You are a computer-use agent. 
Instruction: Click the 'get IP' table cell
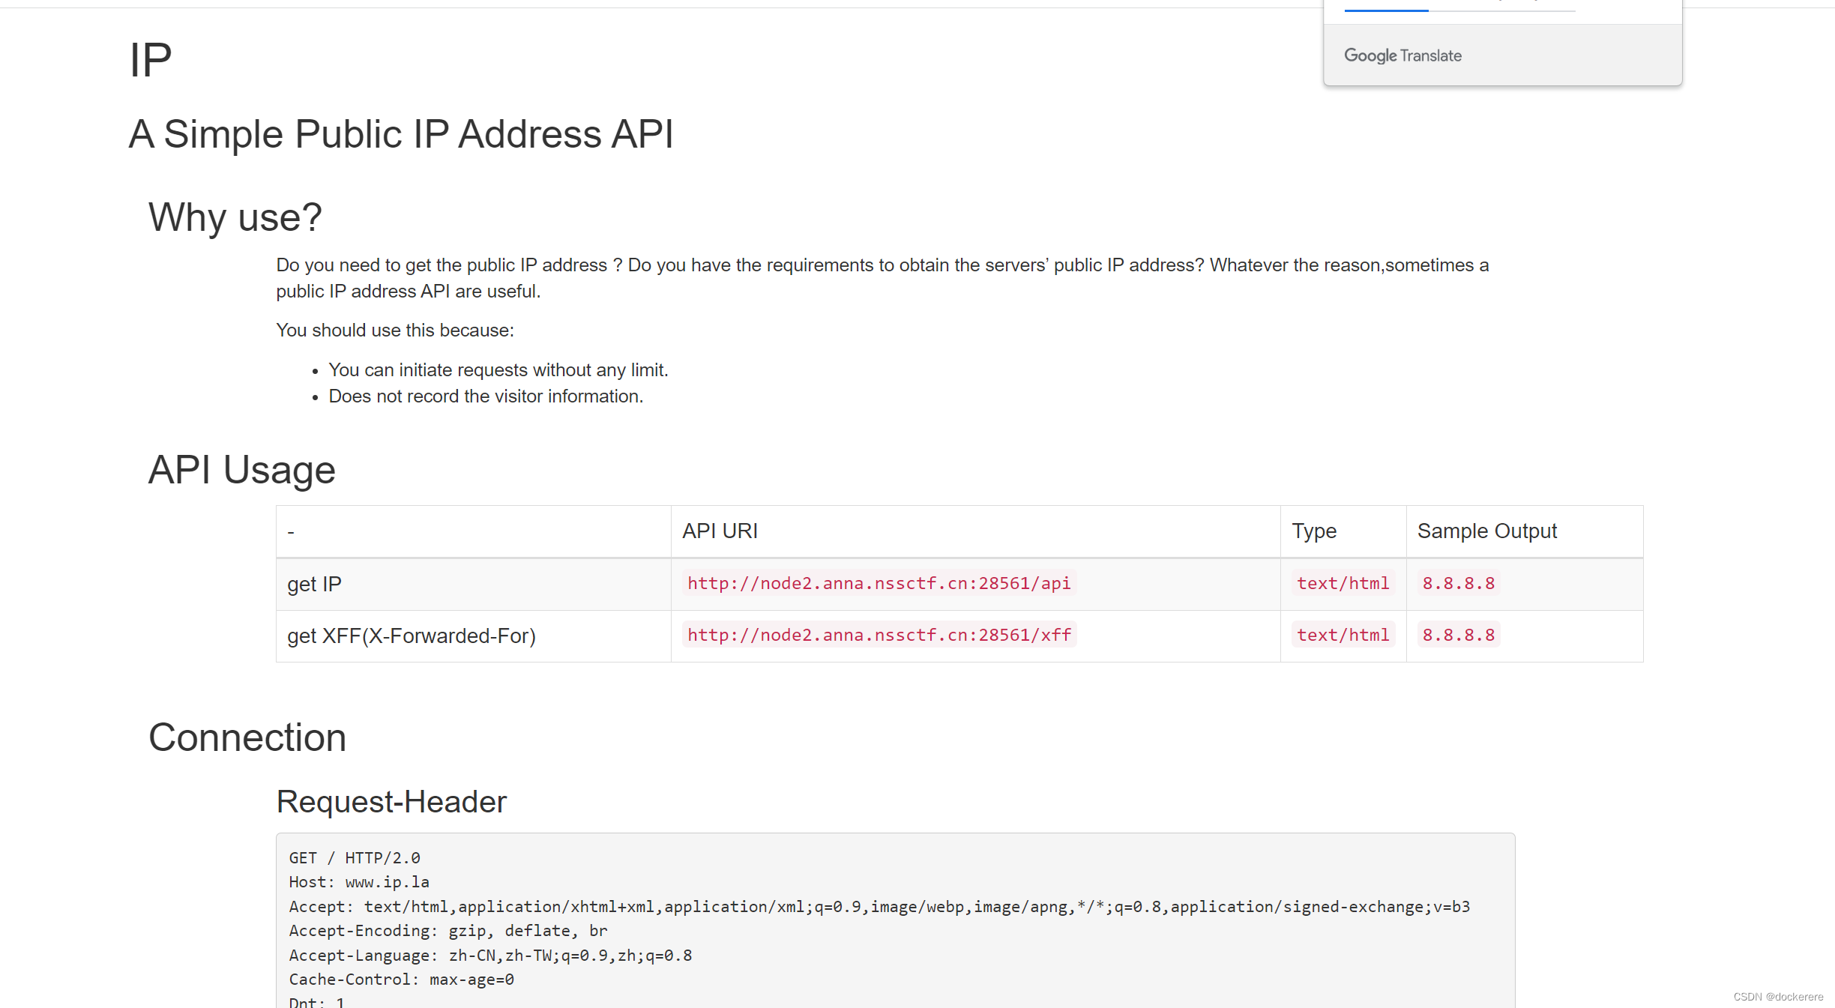(314, 584)
